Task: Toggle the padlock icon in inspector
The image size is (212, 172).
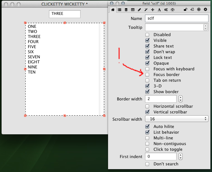Action: coord(186,10)
